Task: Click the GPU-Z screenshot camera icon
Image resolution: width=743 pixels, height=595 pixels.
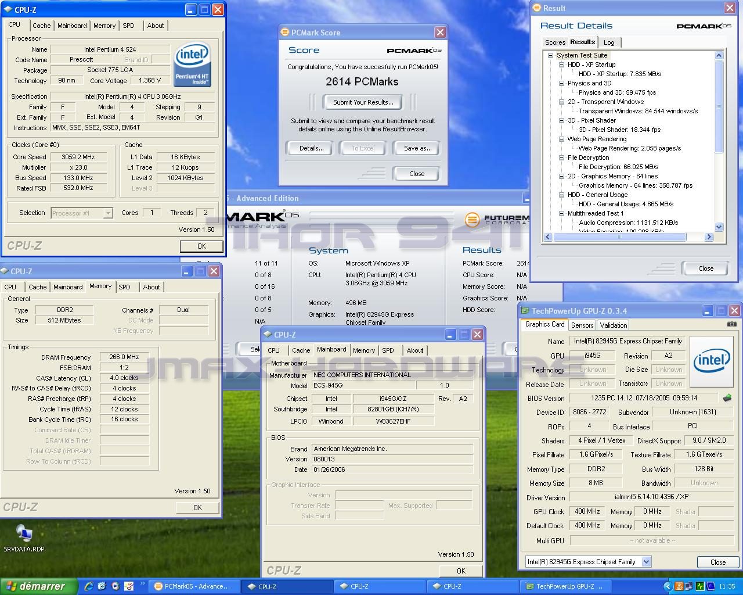Action: [x=732, y=324]
